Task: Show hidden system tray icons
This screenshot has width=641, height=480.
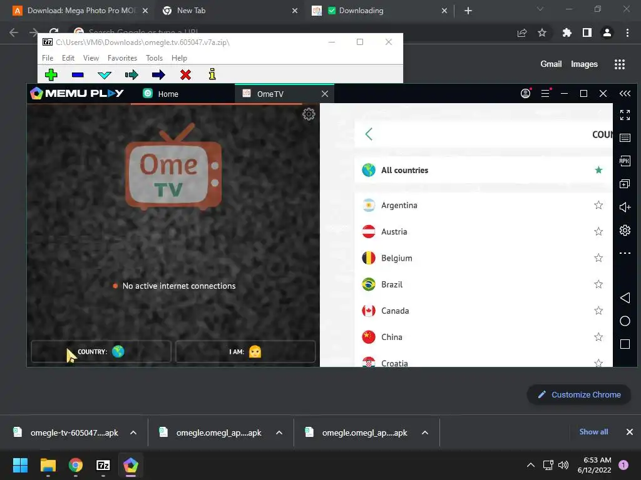Action: (531, 465)
